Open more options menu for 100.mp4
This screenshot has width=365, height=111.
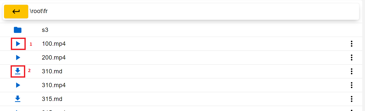[x=351, y=44]
